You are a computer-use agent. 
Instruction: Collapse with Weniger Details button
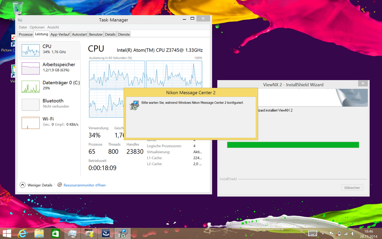click(x=36, y=185)
